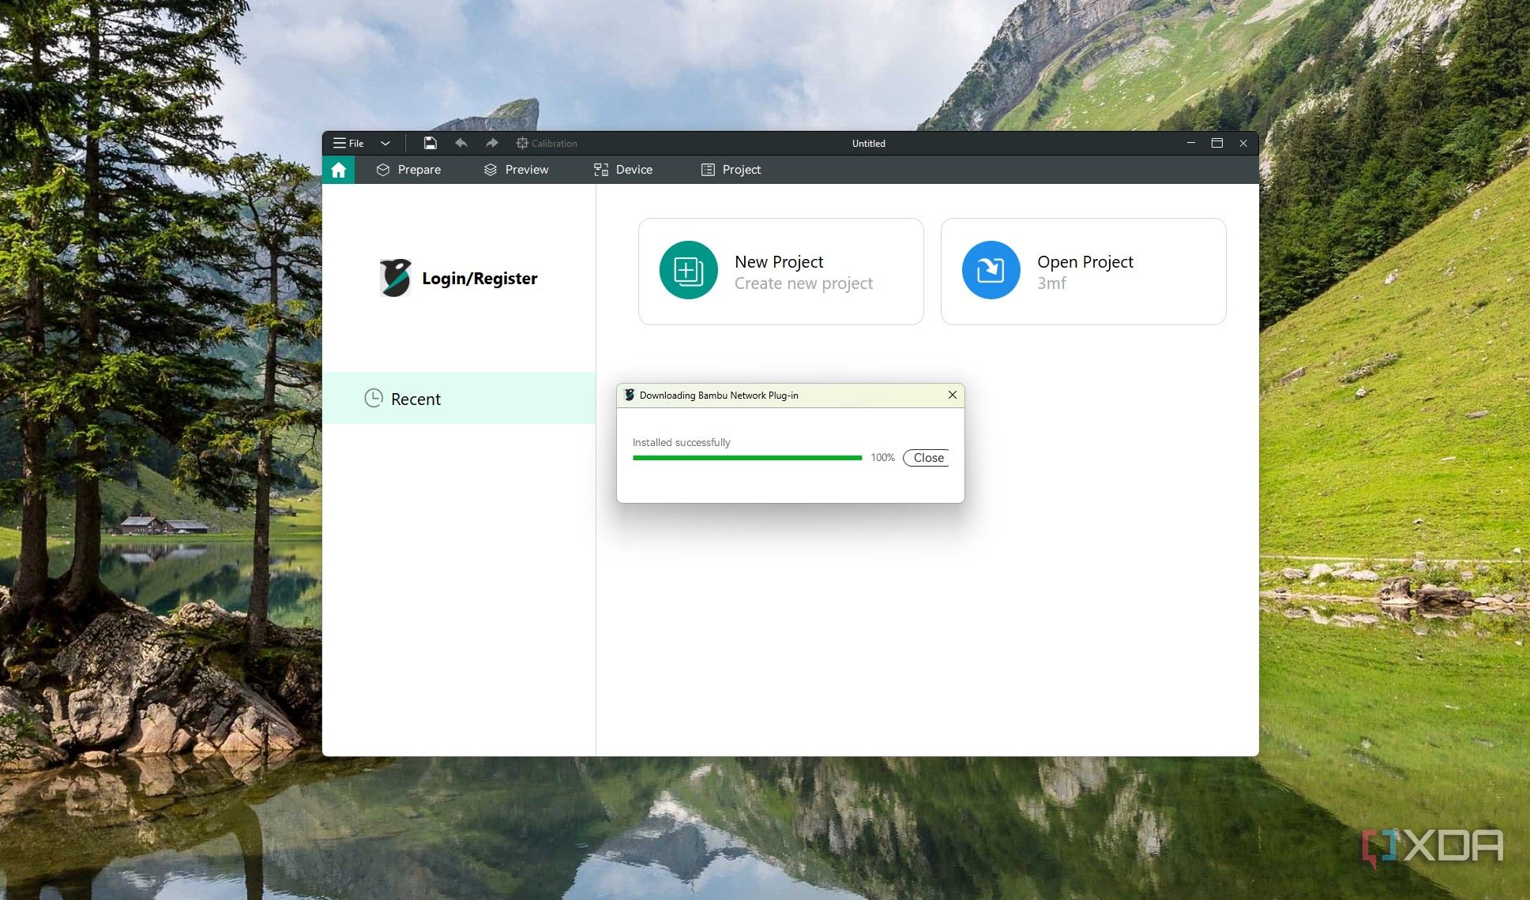Maximize the Bambu Studio window
The width and height of the screenshot is (1530, 900).
[1216, 143]
